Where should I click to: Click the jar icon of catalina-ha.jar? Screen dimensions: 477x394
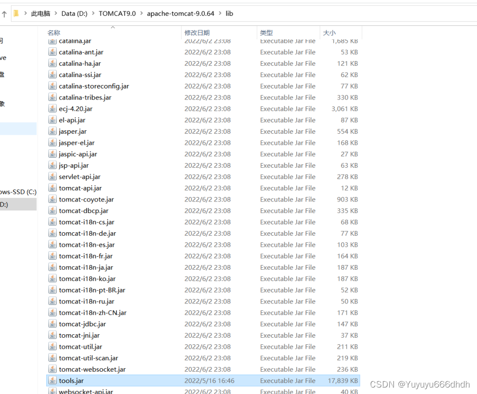(52, 63)
